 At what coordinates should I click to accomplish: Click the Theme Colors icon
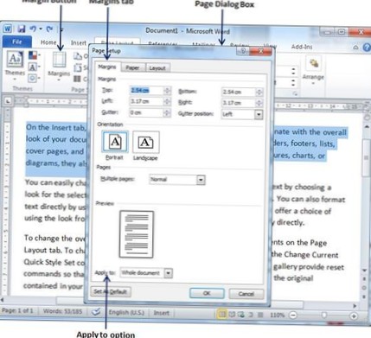(x=34, y=55)
